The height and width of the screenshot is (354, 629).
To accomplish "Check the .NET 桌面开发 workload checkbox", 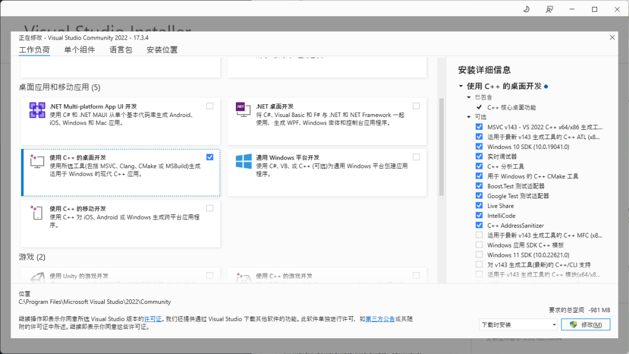I will [x=416, y=106].
